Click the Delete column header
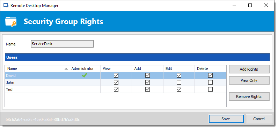The image size is (278, 129). point(211,69)
